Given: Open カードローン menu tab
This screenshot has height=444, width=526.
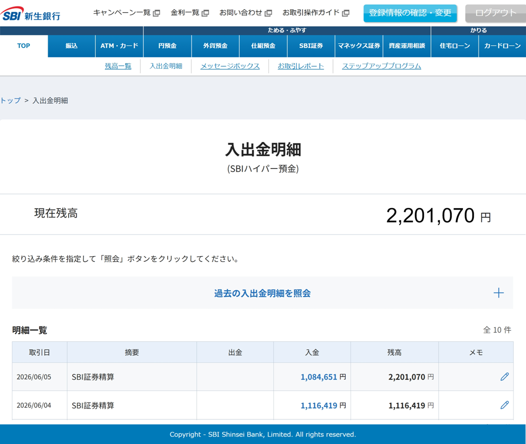Looking at the screenshot, I should [502, 46].
